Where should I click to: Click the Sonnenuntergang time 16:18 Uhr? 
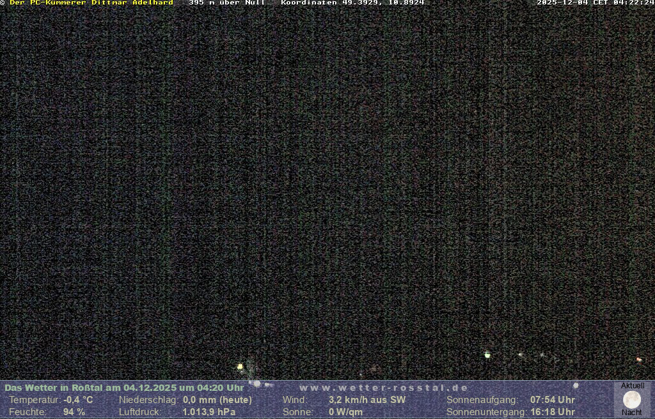[553, 412]
